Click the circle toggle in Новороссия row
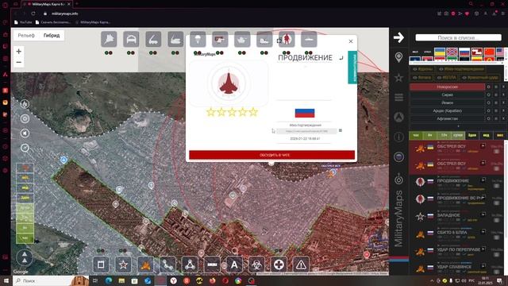The width and height of the screenshot is (508, 286). pos(489,87)
